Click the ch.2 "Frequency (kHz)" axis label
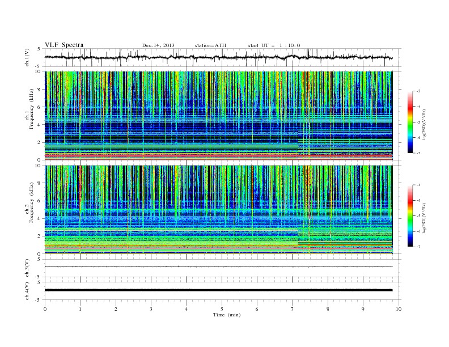The width and height of the screenshot is (449, 347). point(32,202)
